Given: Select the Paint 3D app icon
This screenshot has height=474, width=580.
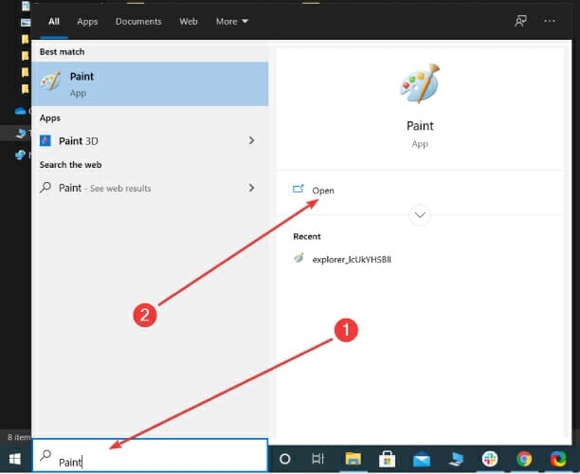Looking at the screenshot, I should [45, 141].
